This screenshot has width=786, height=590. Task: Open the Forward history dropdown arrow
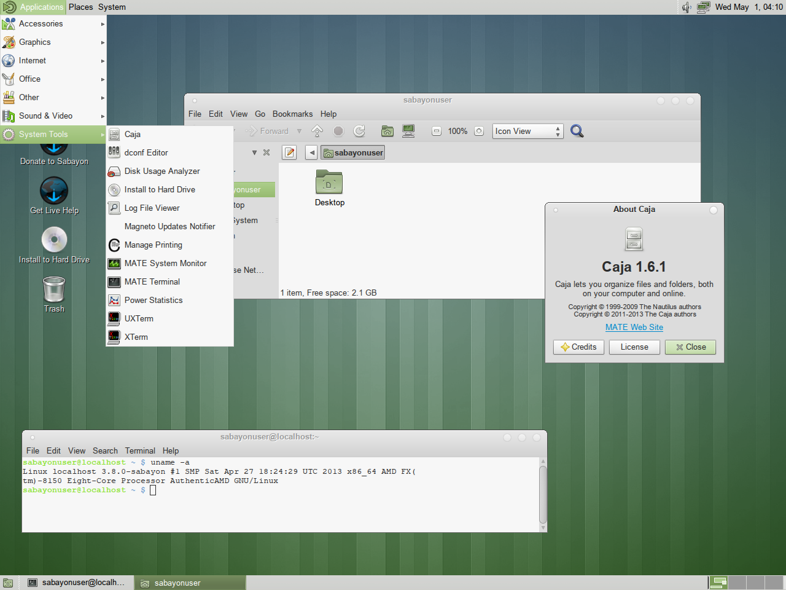[x=299, y=131]
